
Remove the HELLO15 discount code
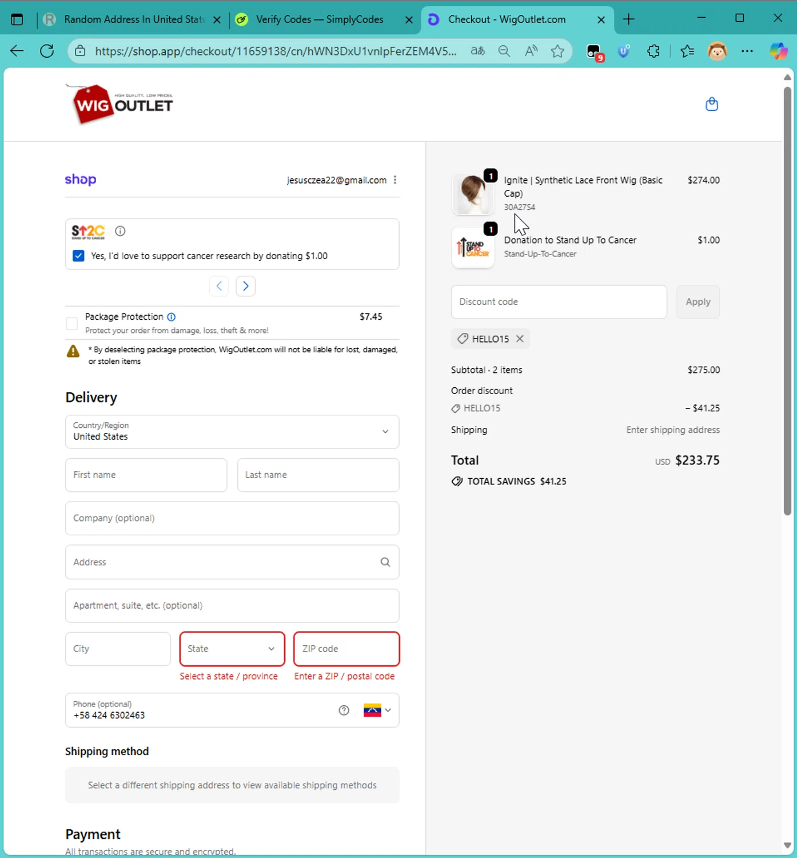coord(520,339)
